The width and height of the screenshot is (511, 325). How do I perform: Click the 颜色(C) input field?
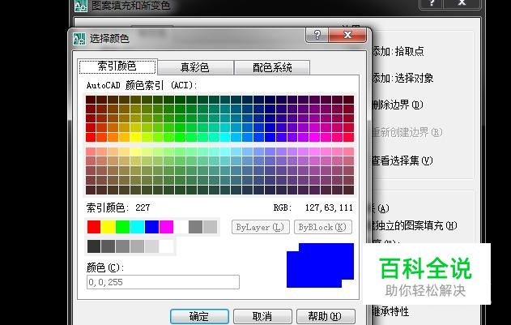pyautogui.click(x=163, y=282)
